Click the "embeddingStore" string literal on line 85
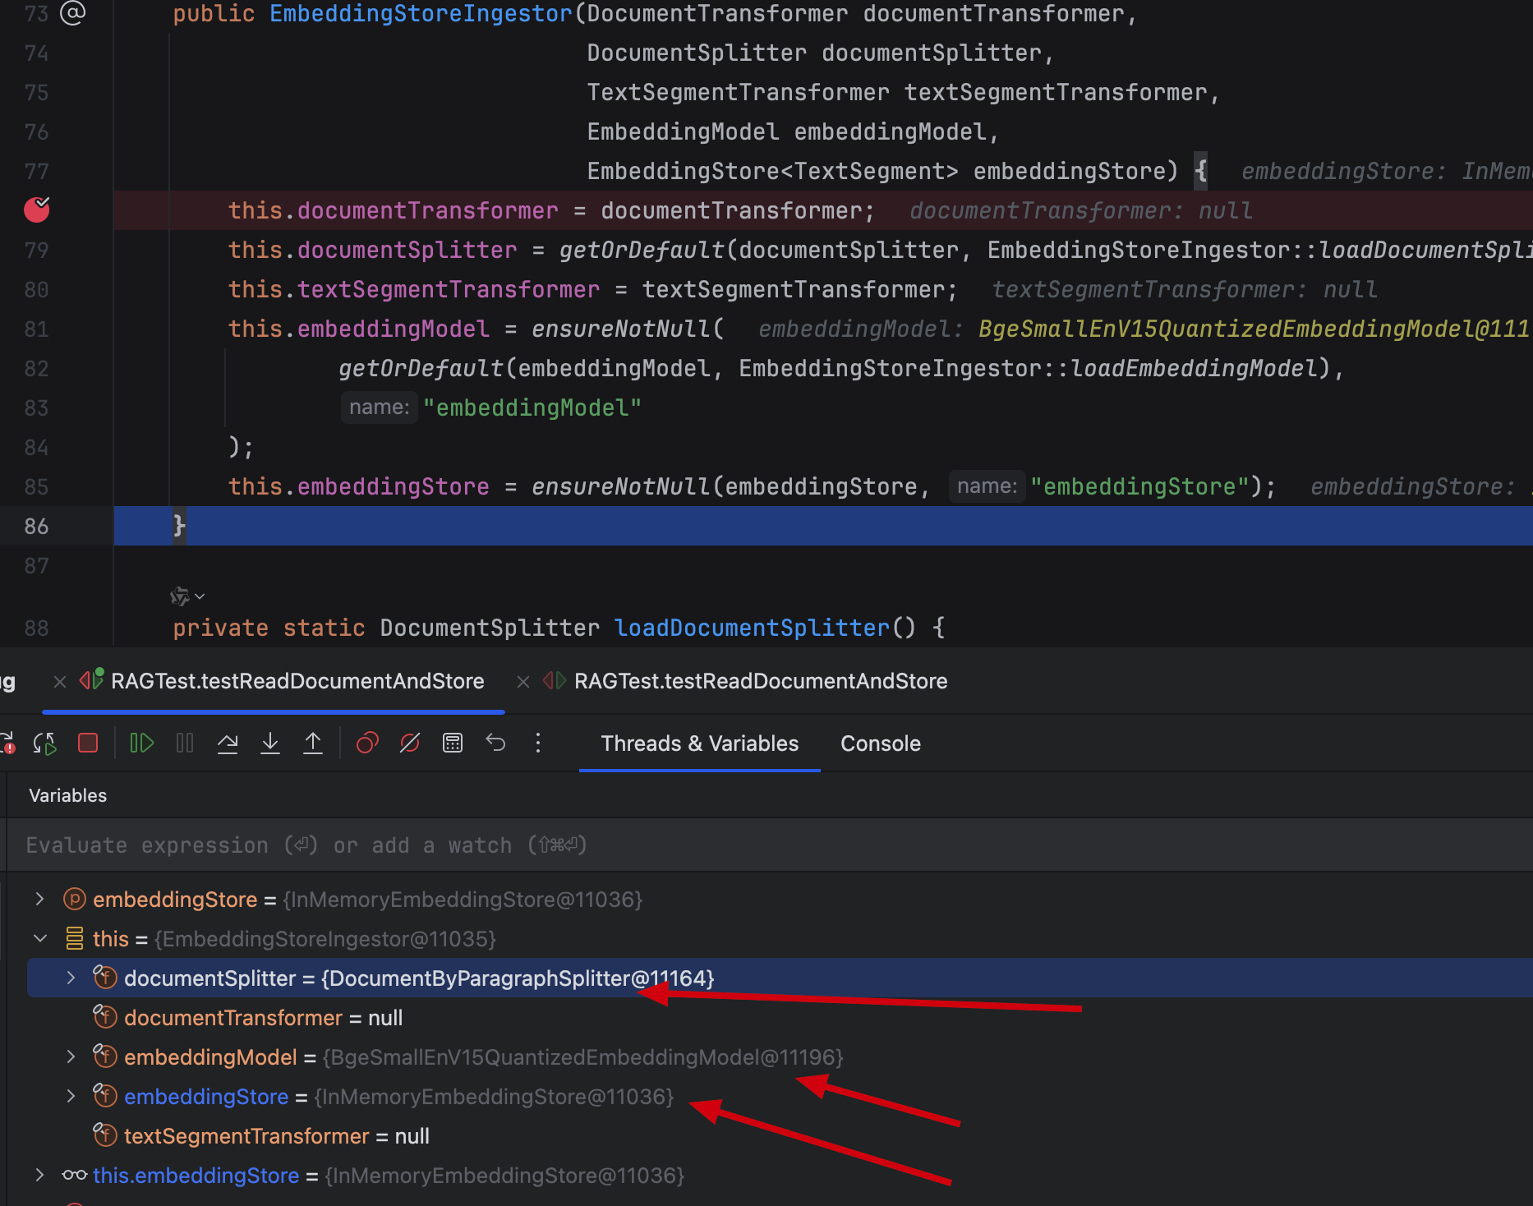Viewport: 1533px width, 1206px height. (1139, 487)
